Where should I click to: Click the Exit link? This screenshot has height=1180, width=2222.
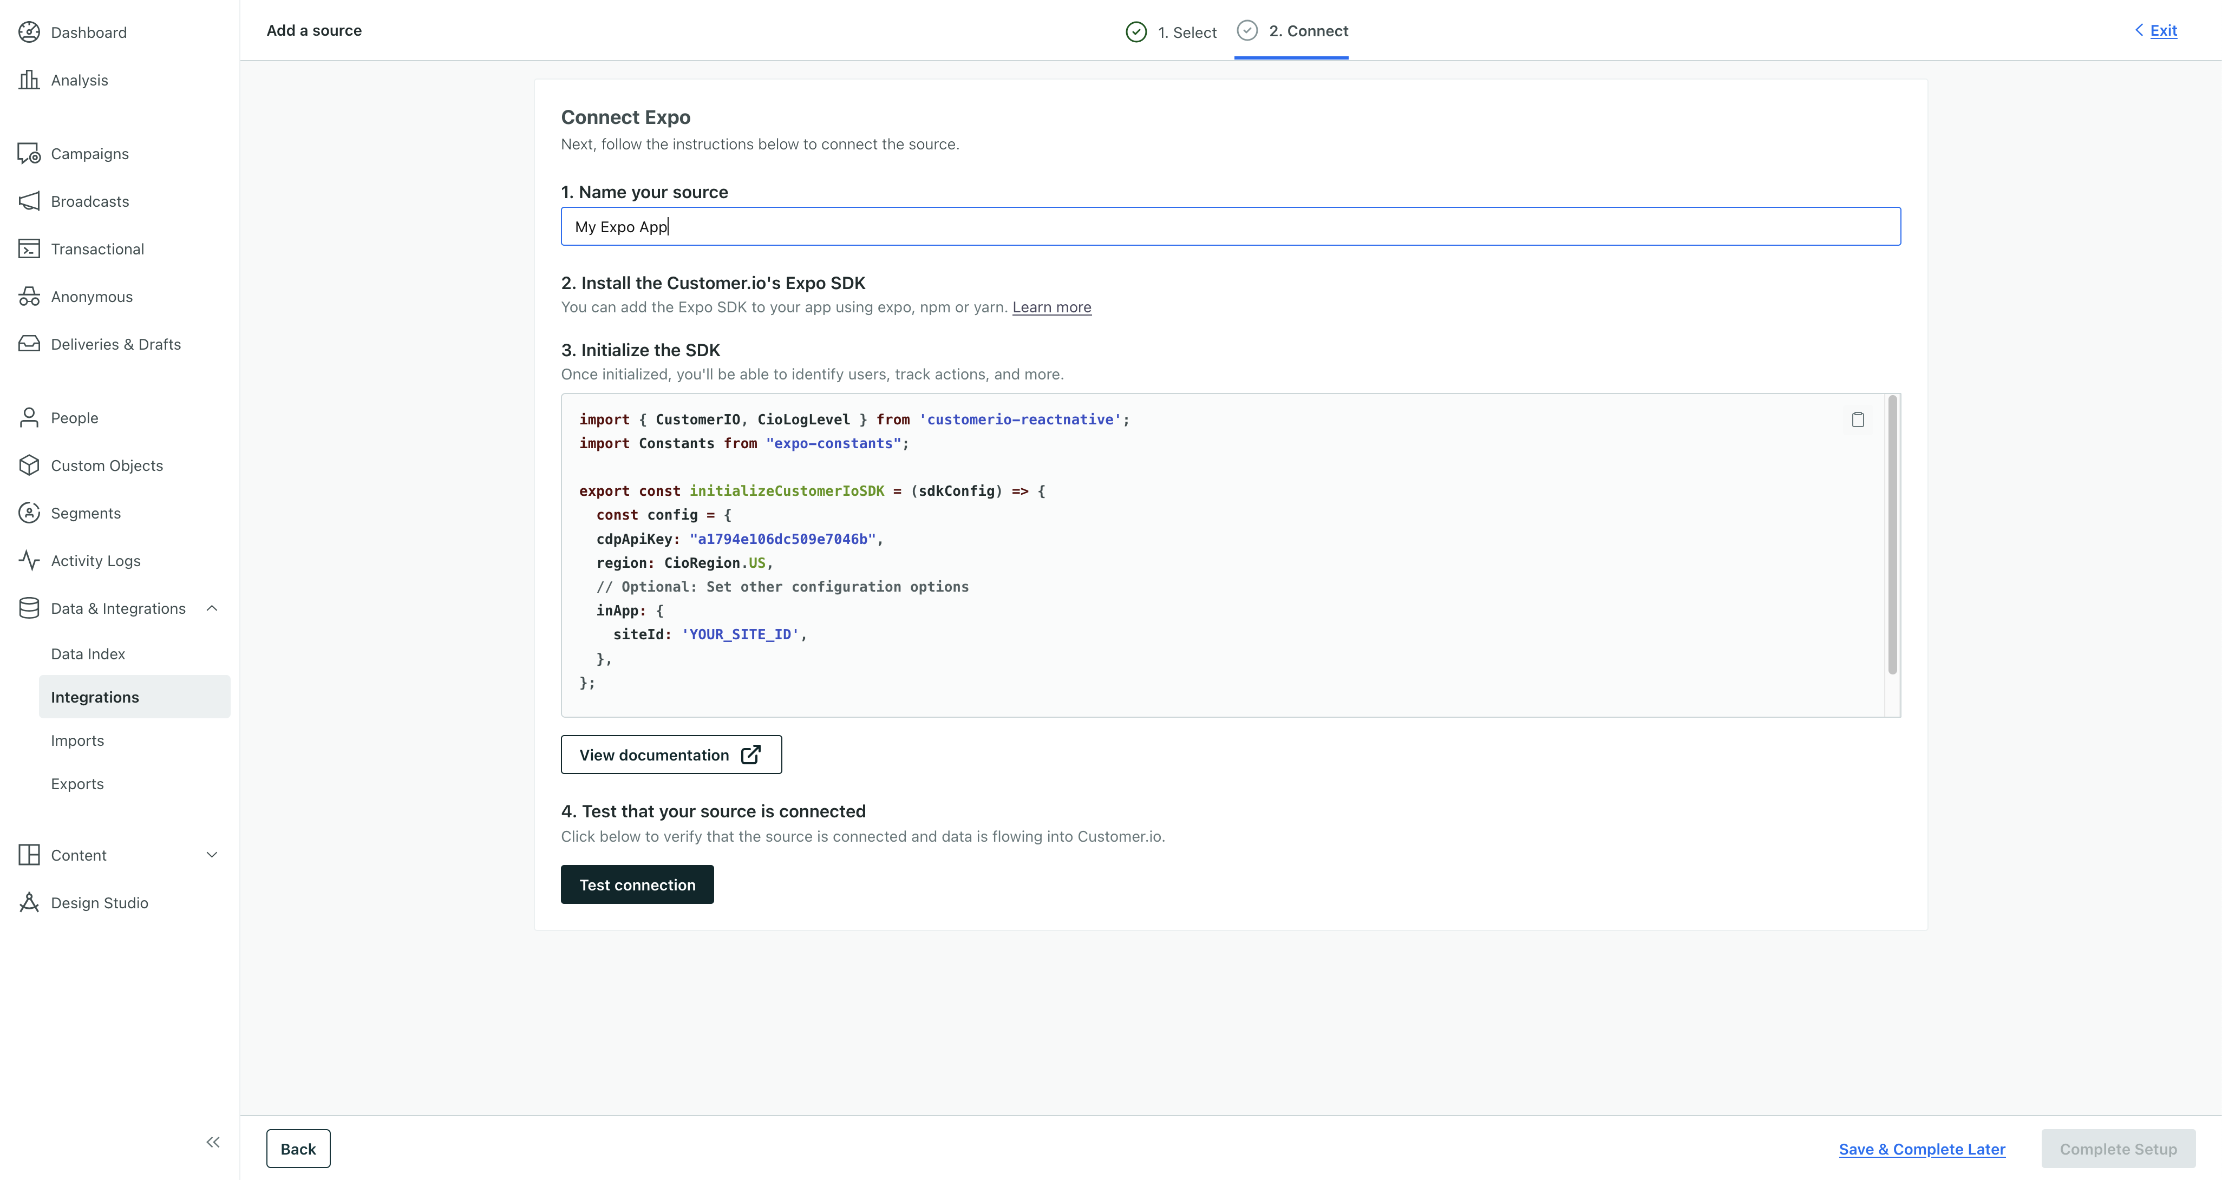[2164, 30]
